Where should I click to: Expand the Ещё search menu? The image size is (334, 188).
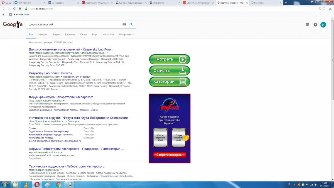94,35
